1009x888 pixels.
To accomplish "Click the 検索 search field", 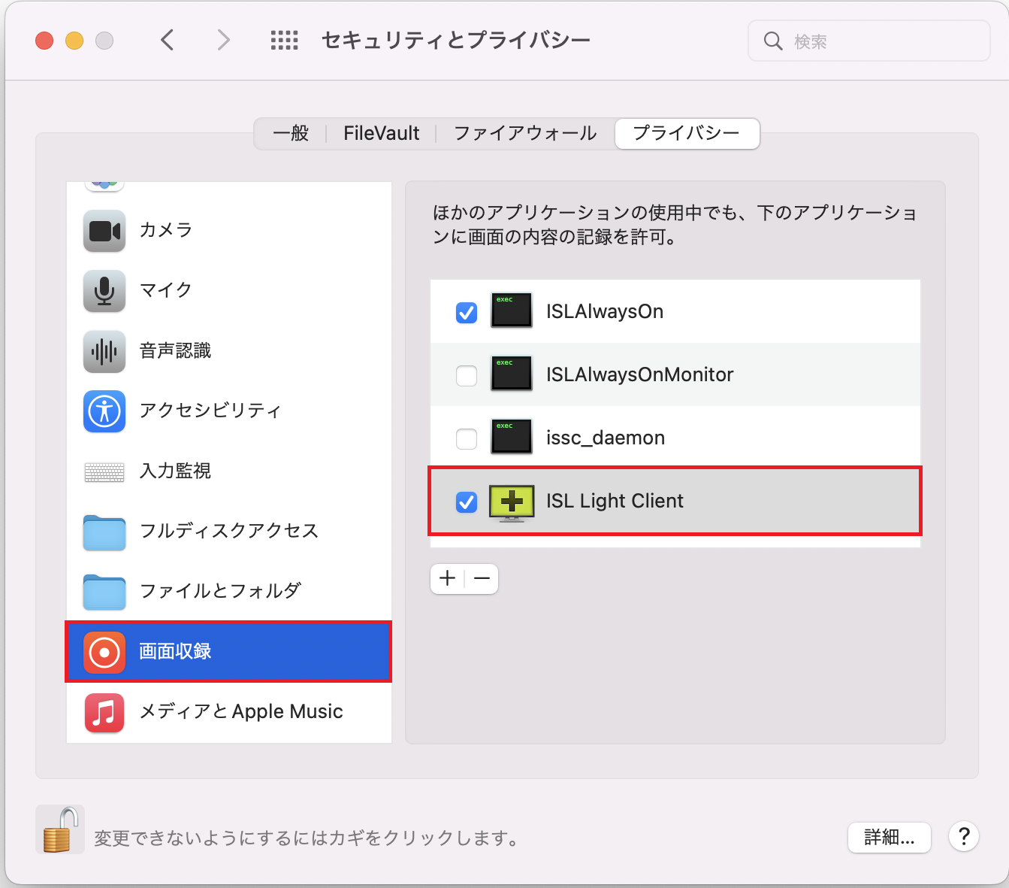I will [x=869, y=41].
